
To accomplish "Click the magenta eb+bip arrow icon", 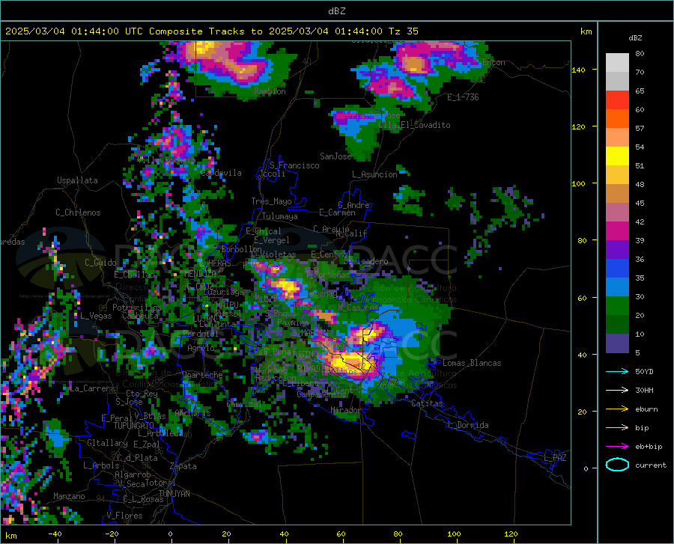I will pos(617,447).
